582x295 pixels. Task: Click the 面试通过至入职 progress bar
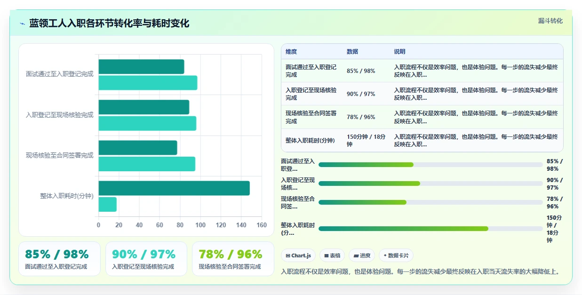[x=431, y=165]
